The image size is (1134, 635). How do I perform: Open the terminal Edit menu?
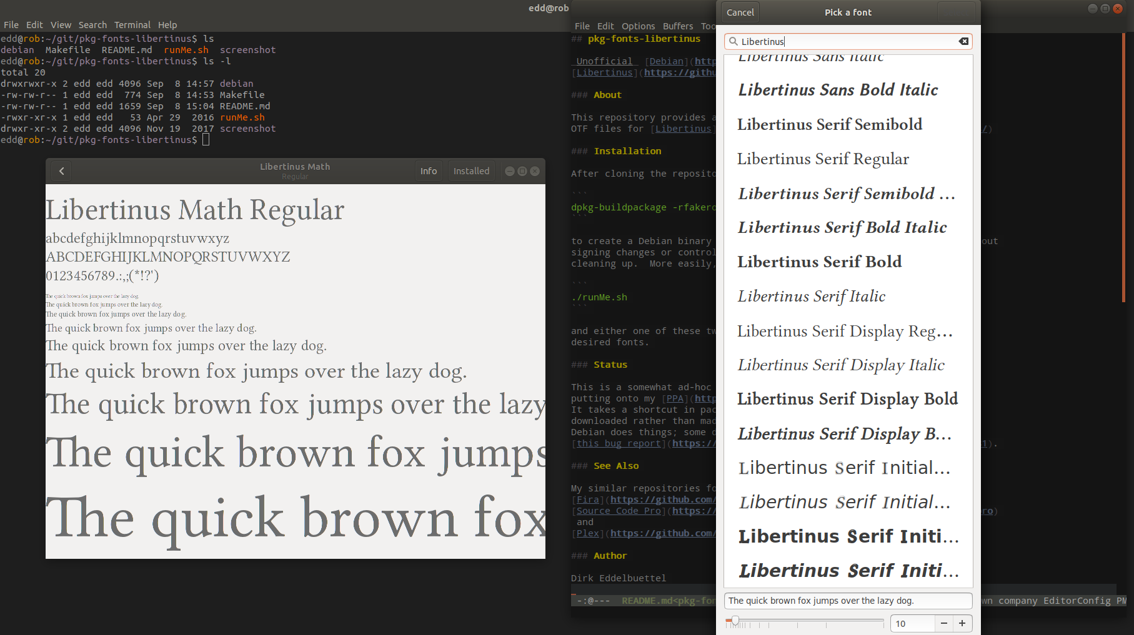pos(34,25)
